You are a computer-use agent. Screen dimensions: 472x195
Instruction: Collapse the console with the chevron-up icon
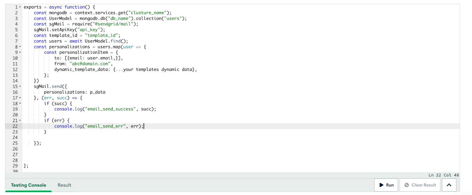click(x=449, y=185)
